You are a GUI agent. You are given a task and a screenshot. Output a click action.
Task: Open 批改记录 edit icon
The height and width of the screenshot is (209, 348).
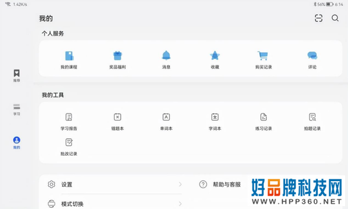(x=69, y=142)
